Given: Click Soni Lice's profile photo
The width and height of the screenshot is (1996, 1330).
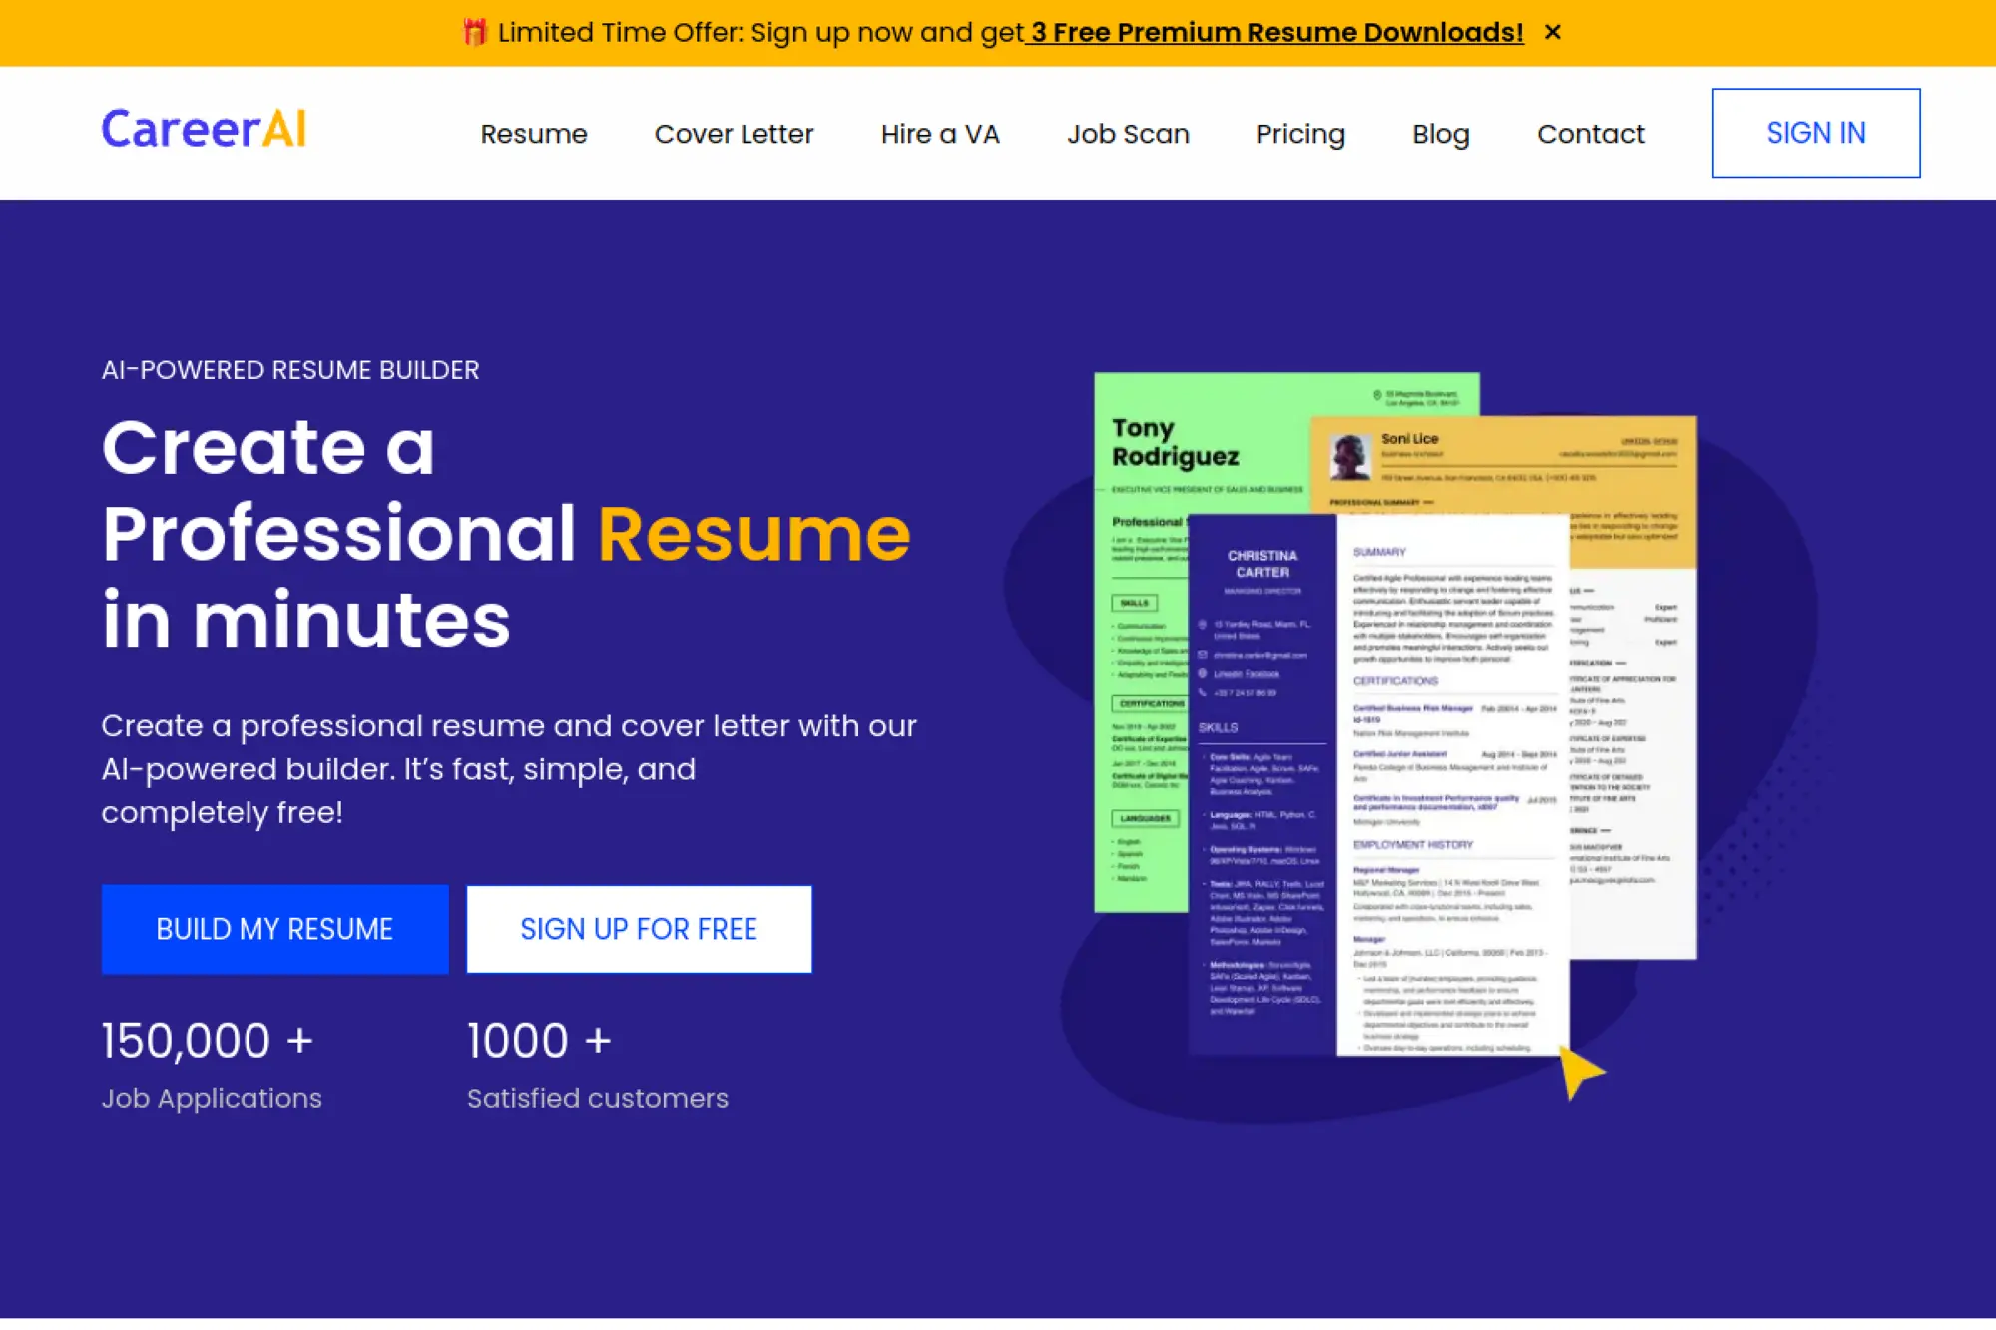Looking at the screenshot, I should point(1349,459).
